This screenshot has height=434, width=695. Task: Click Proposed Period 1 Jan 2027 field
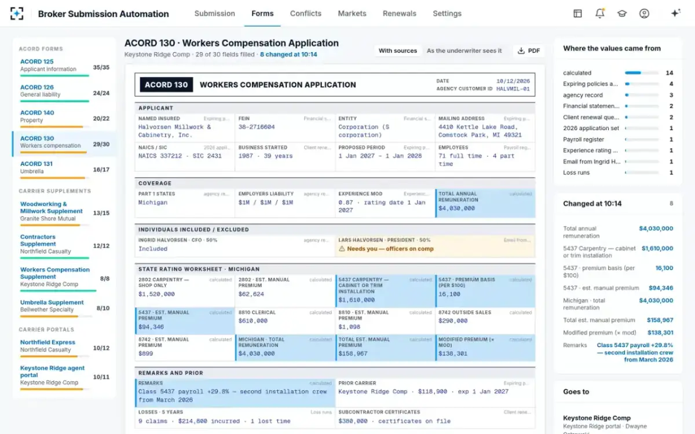pos(385,157)
